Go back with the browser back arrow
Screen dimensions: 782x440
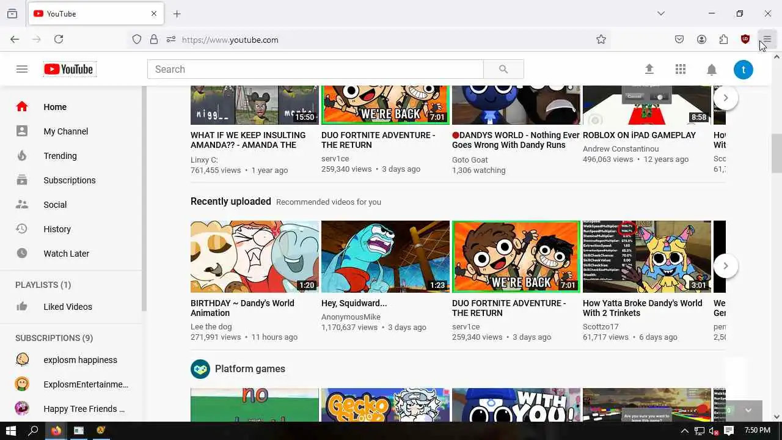(15, 39)
